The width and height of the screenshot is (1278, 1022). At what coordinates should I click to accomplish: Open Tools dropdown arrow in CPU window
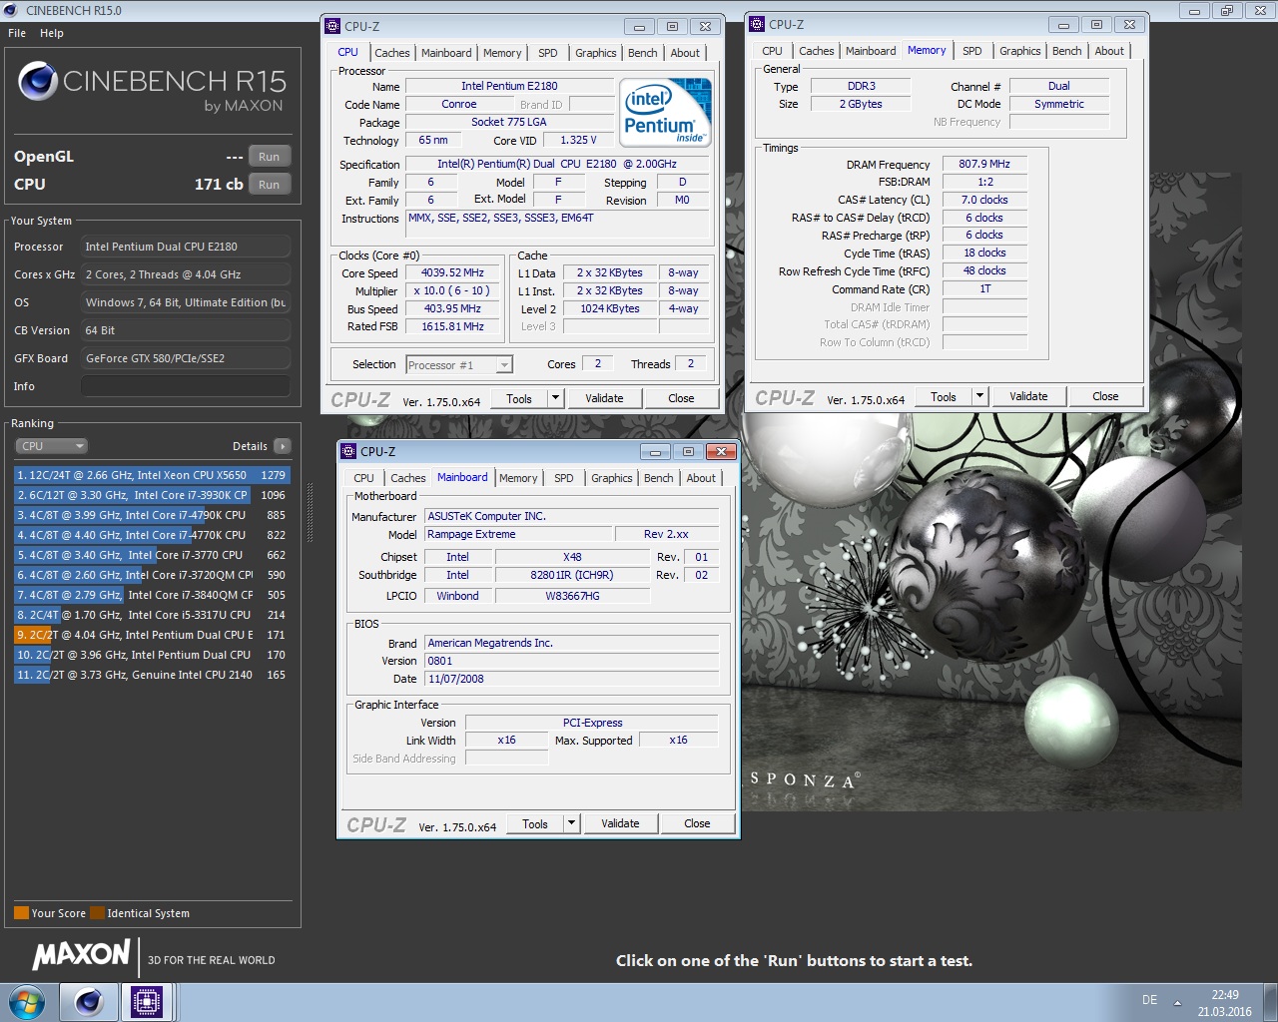555,398
